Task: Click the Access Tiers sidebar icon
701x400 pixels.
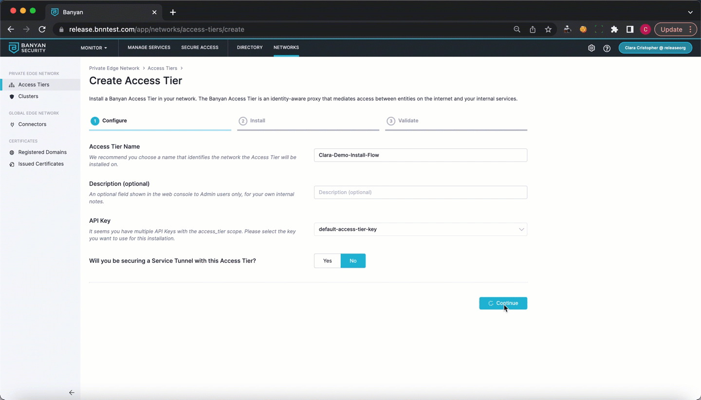Action: coord(12,85)
